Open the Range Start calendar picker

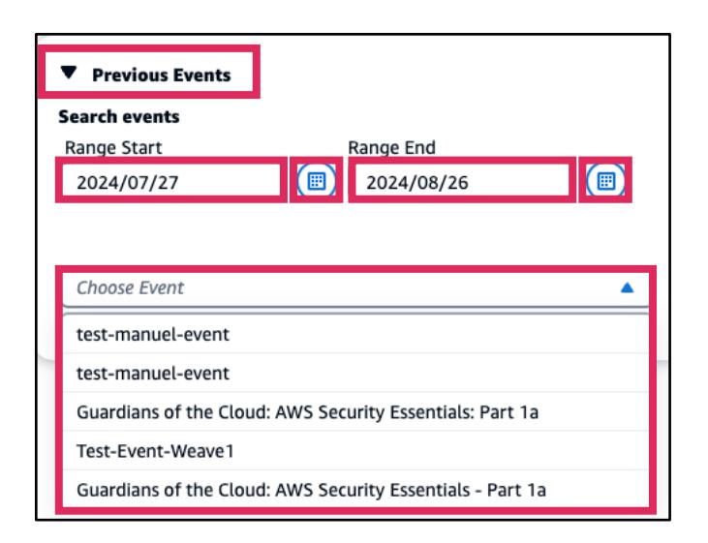pyautogui.click(x=317, y=181)
